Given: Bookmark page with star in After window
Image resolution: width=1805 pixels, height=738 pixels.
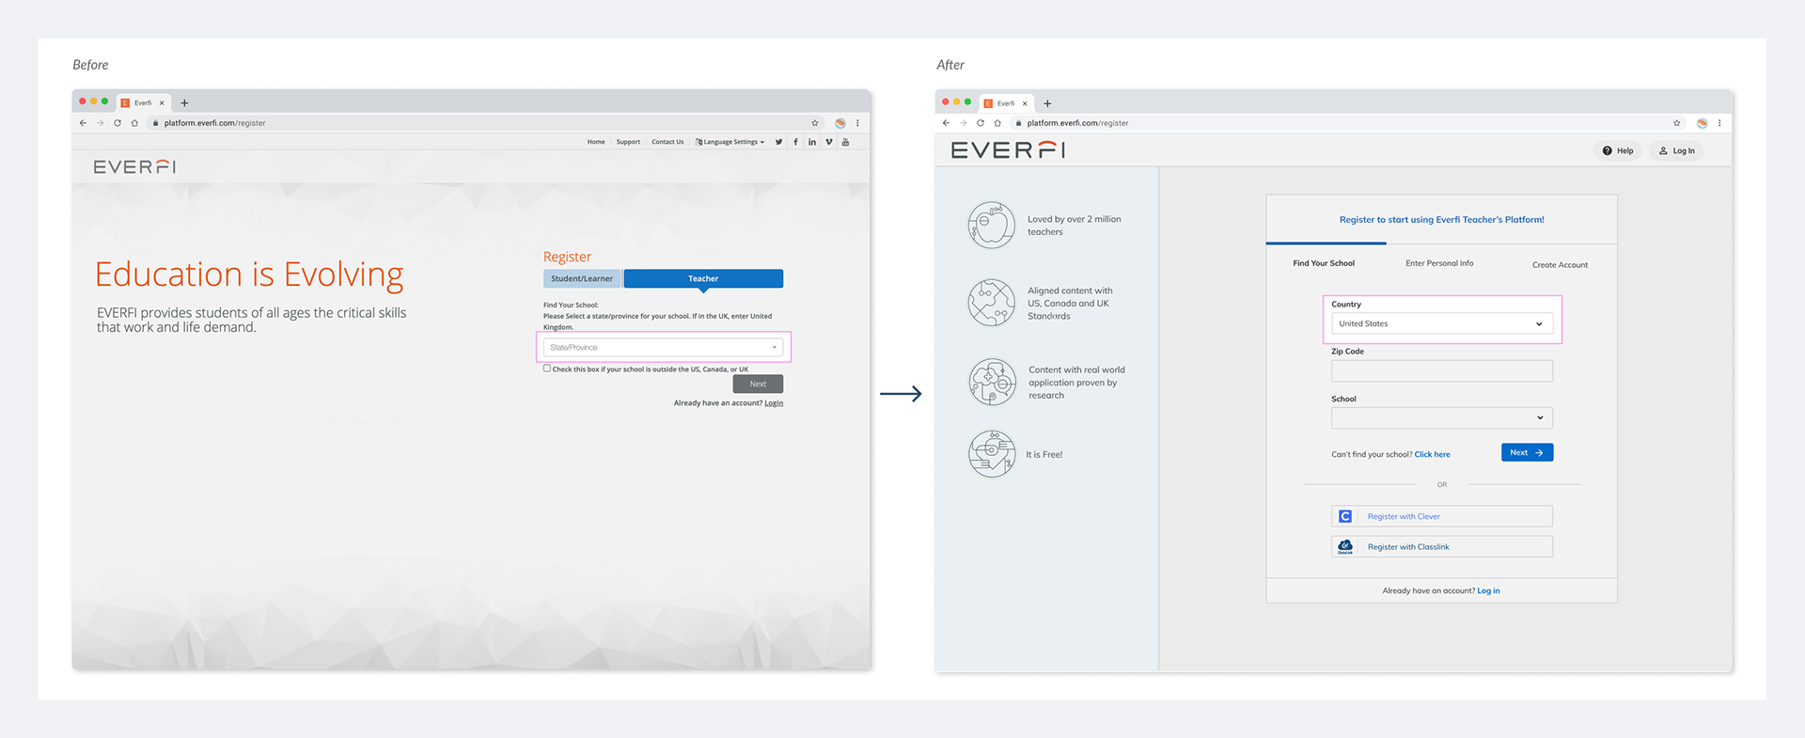Looking at the screenshot, I should point(1676,123).
